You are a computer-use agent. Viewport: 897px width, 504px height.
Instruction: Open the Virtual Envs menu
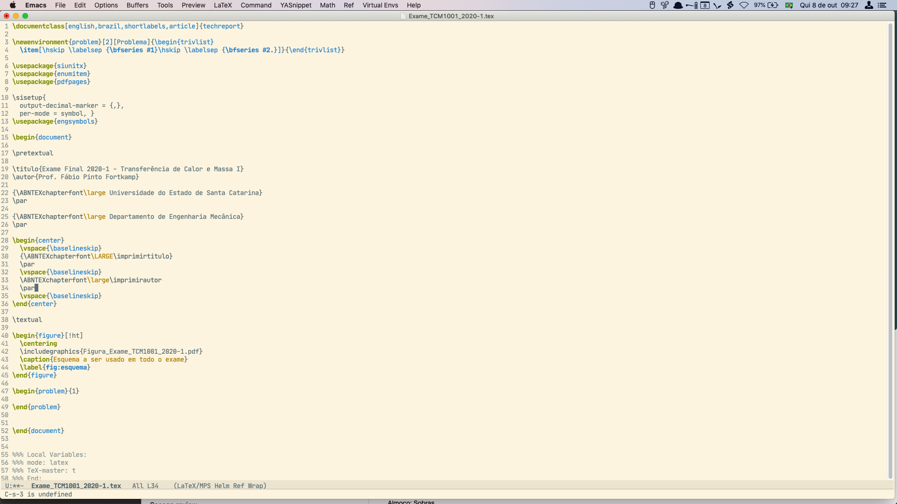pyautogui.click(x=380, y=5)
